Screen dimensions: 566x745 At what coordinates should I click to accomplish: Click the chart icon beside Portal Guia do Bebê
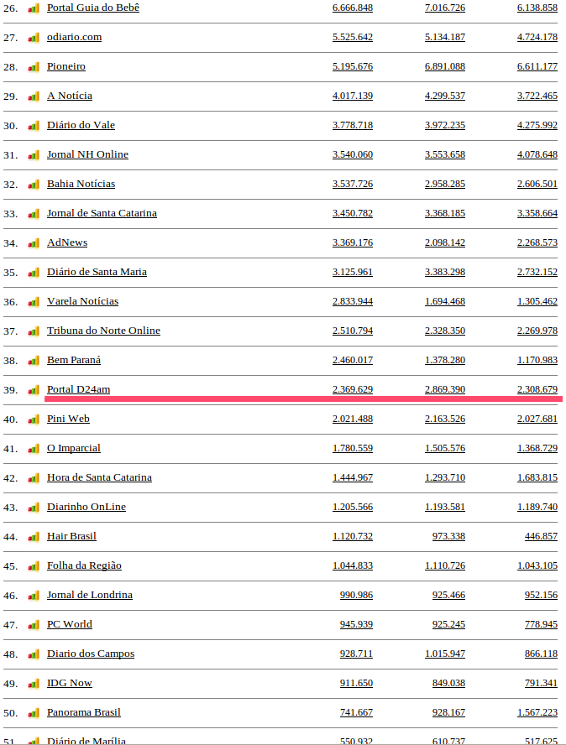(34, 8)
